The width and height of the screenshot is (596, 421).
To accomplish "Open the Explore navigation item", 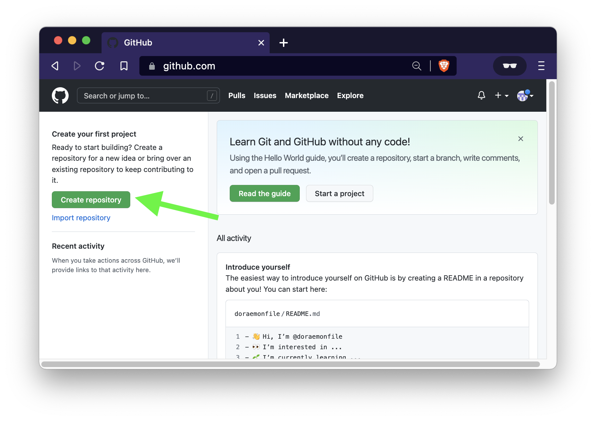I will (350, 95).
